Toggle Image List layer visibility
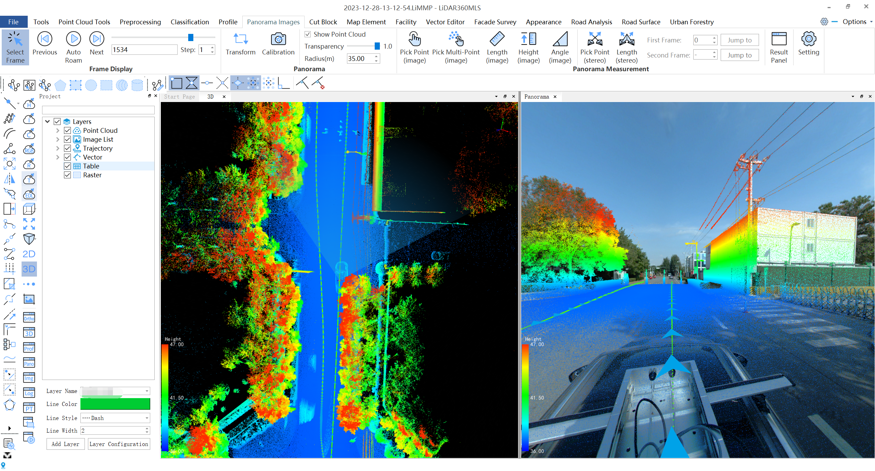Screen dimensions: 875x471 pyautogui.click(x=67, y=139)
